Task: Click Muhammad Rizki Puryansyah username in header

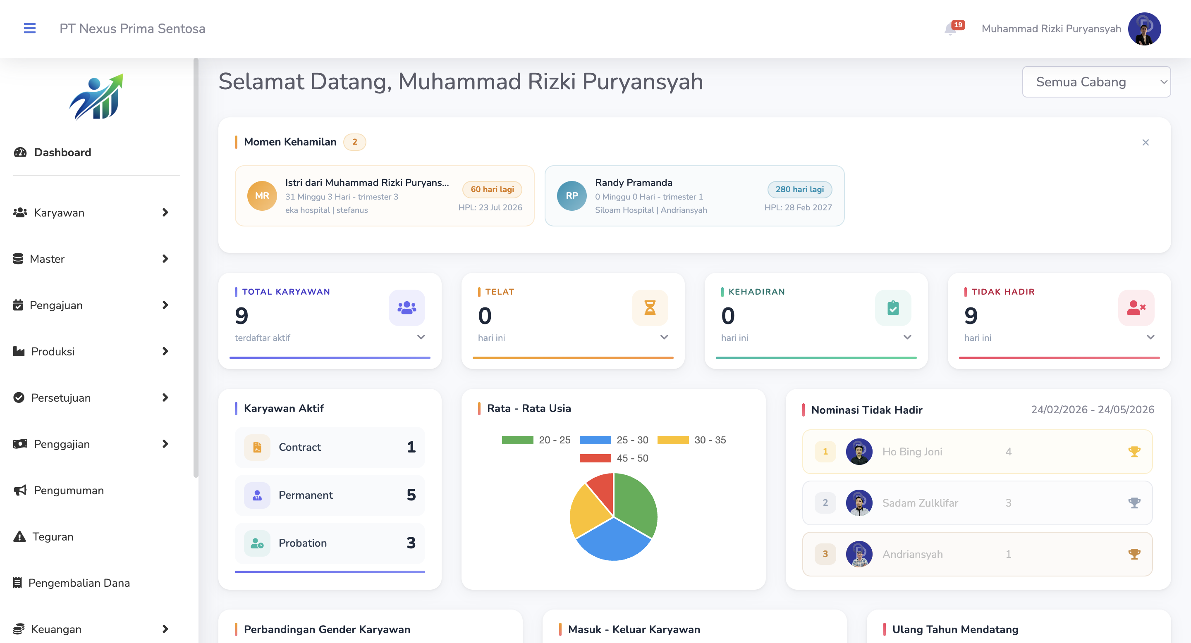Action: tap(1051, 29)
